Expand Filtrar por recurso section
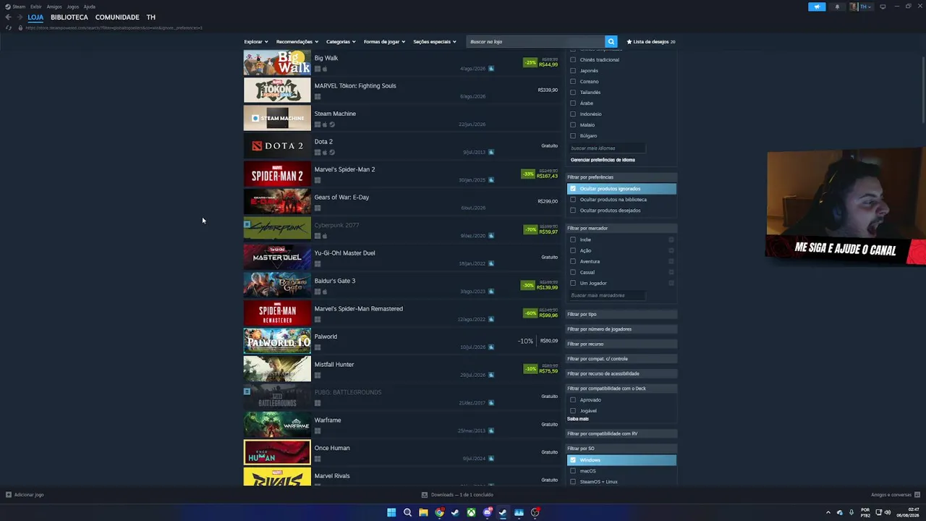The height and width of the screenshot is (521, 926). click(621, 344)
